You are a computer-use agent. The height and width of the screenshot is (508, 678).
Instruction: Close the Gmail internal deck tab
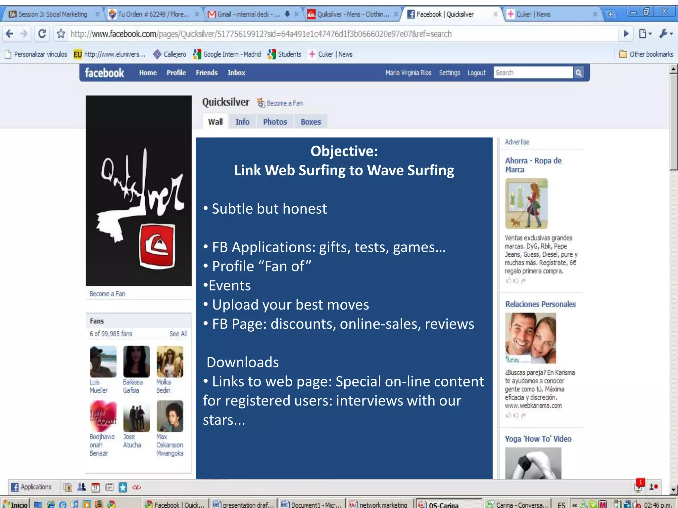click(x=297, y=14)
